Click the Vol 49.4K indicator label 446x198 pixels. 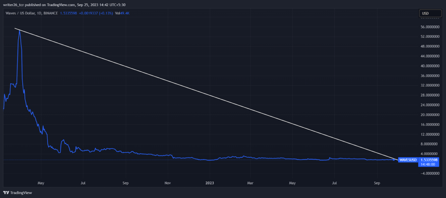coord(122,13)
